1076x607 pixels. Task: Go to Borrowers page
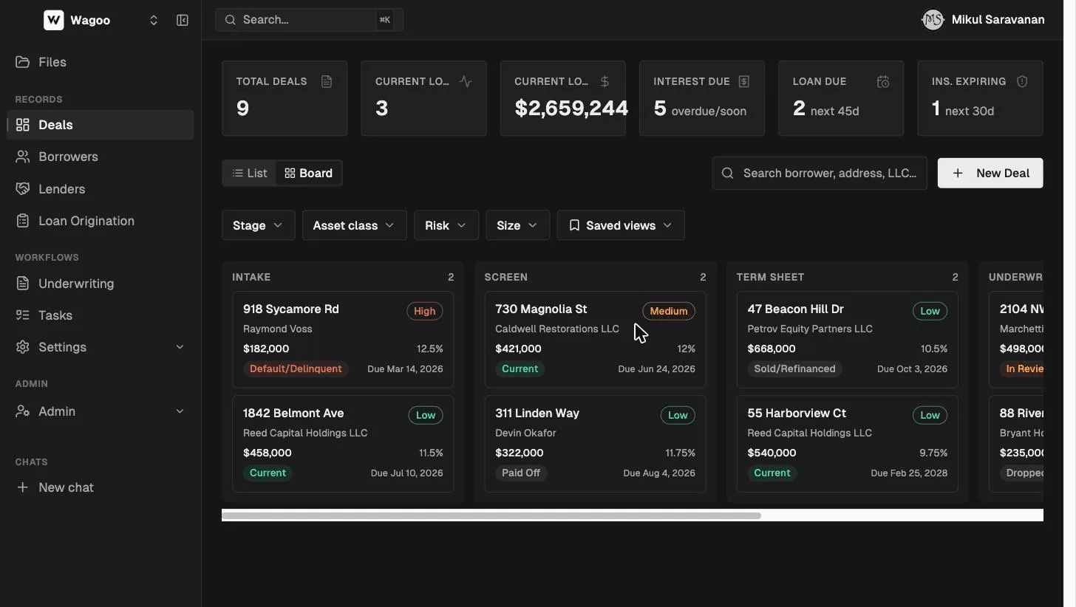[x=101, y=157]
